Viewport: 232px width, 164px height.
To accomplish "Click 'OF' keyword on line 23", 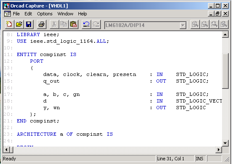I will [x=70, y=134].
